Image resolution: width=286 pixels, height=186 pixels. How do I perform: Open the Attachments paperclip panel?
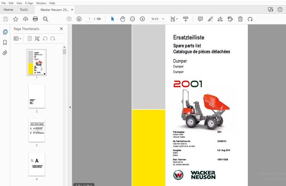click(5, 53)
